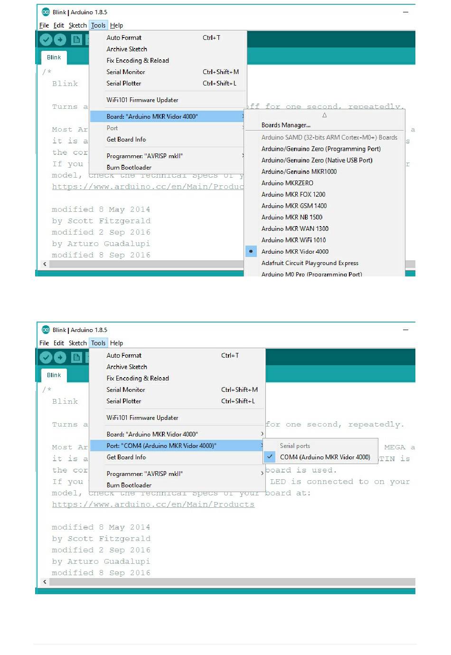Open the Help menu in the upper window
The width and height of the screenshot is (451, 655).
pyautogui.click(x=116, y=25)
